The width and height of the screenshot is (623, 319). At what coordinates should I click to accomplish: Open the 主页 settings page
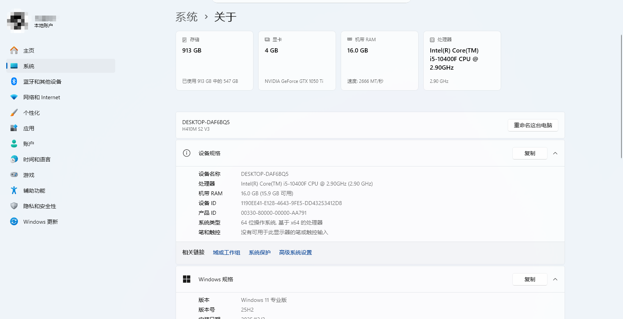61,50
